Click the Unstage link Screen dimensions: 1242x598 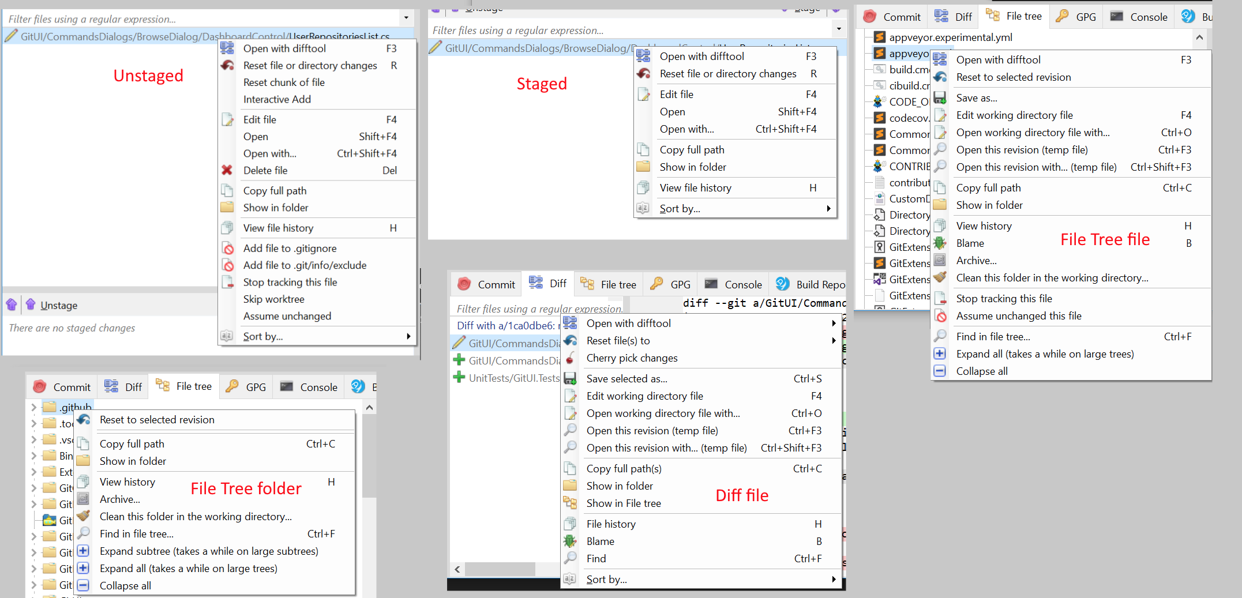(59, 304)
